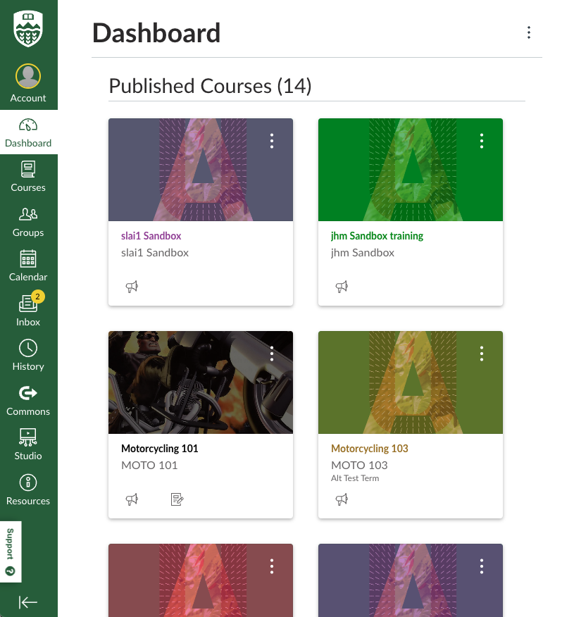Viewport: 574px width, 617px height.
Task: Select Dashboard in the sidebar navigation
Action: [28, 132]
